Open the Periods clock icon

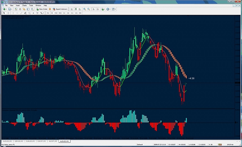[108, 9]
